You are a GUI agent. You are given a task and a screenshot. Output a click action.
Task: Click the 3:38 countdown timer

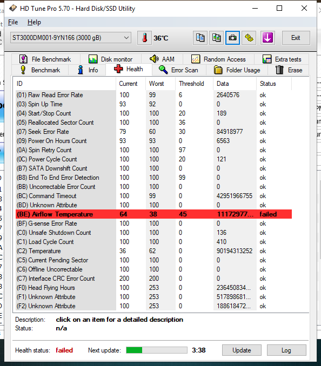(x=199, y=350)
